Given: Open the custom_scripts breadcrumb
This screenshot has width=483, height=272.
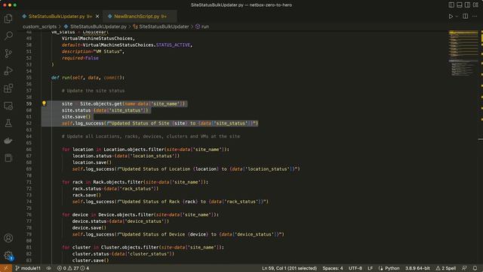Looking at the screenshot, I should click(x=40, y=26).
